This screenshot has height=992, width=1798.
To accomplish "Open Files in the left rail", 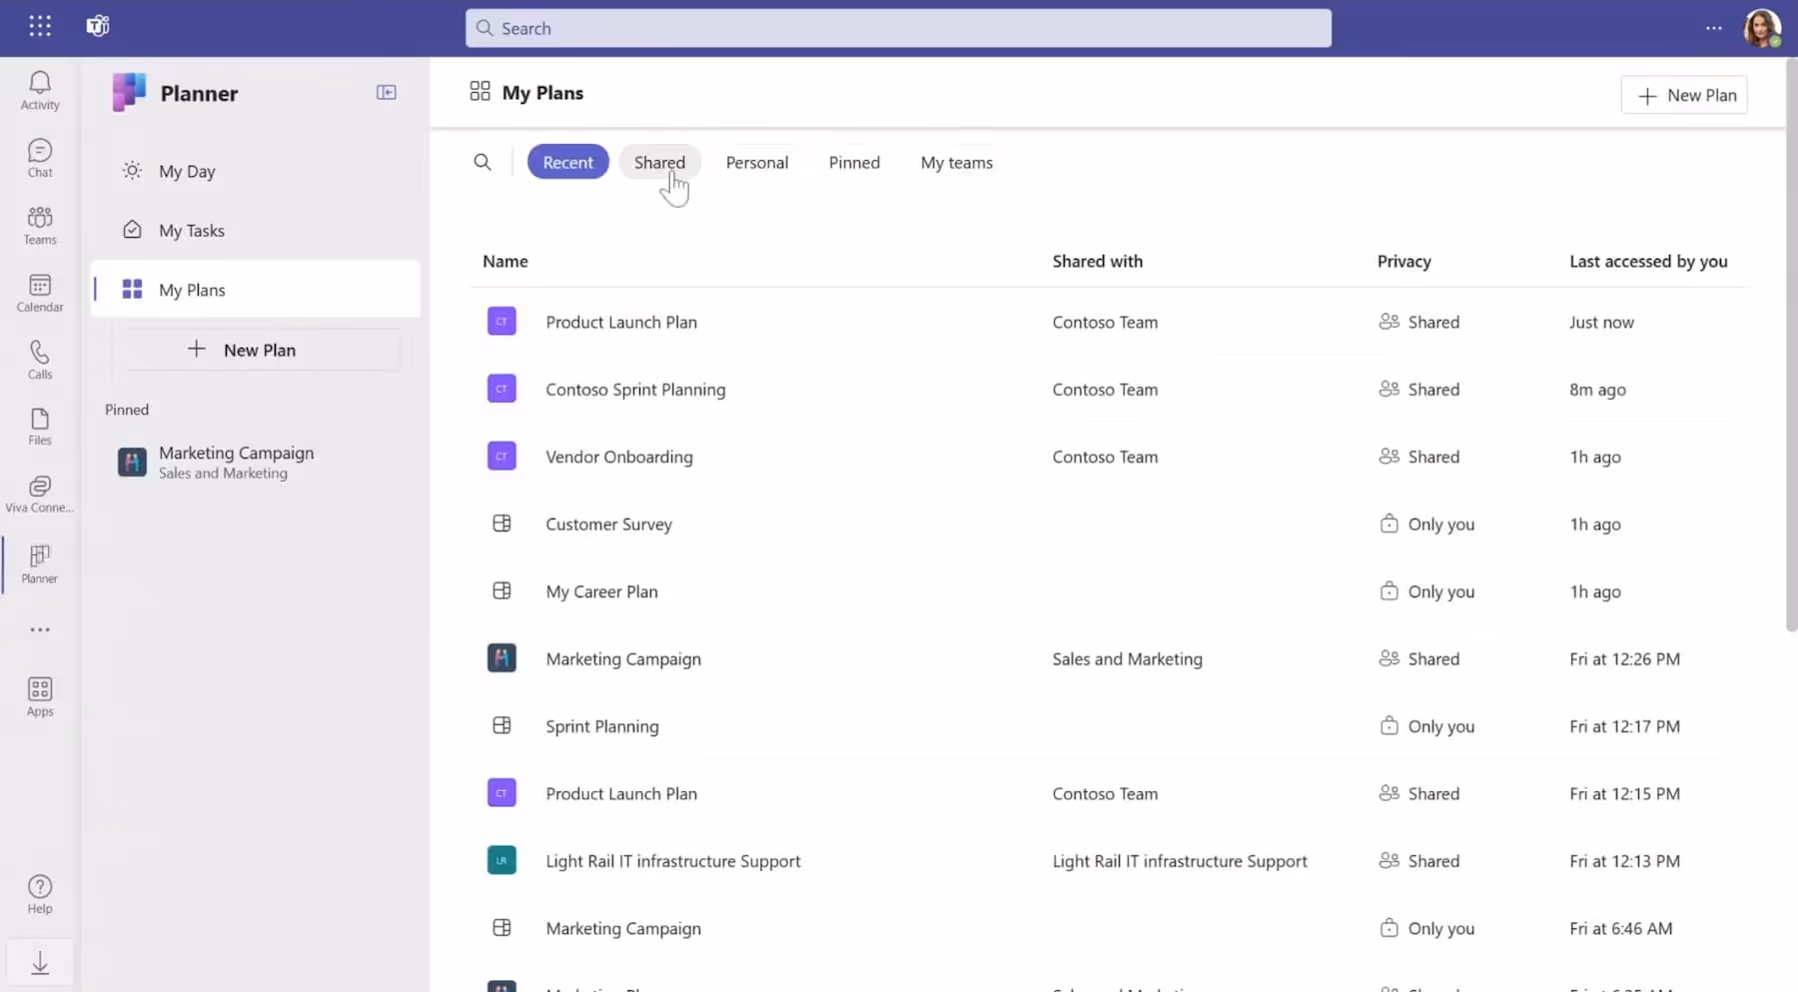I will (x=40, y=427).
